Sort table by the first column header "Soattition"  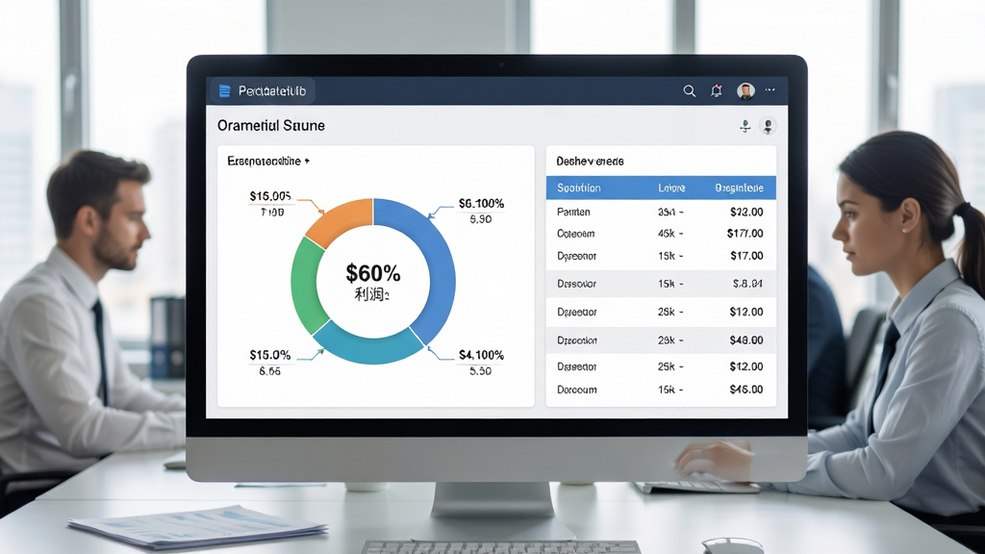tap(578, 188)
